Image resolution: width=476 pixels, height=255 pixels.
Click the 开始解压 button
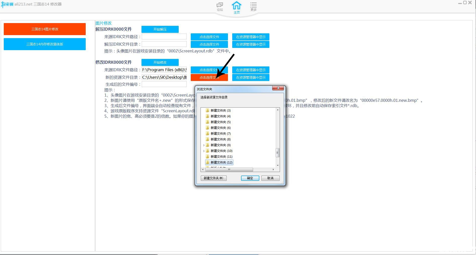click(160, 29)
